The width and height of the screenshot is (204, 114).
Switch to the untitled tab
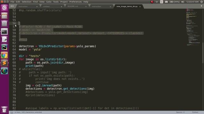pos(52,6)
